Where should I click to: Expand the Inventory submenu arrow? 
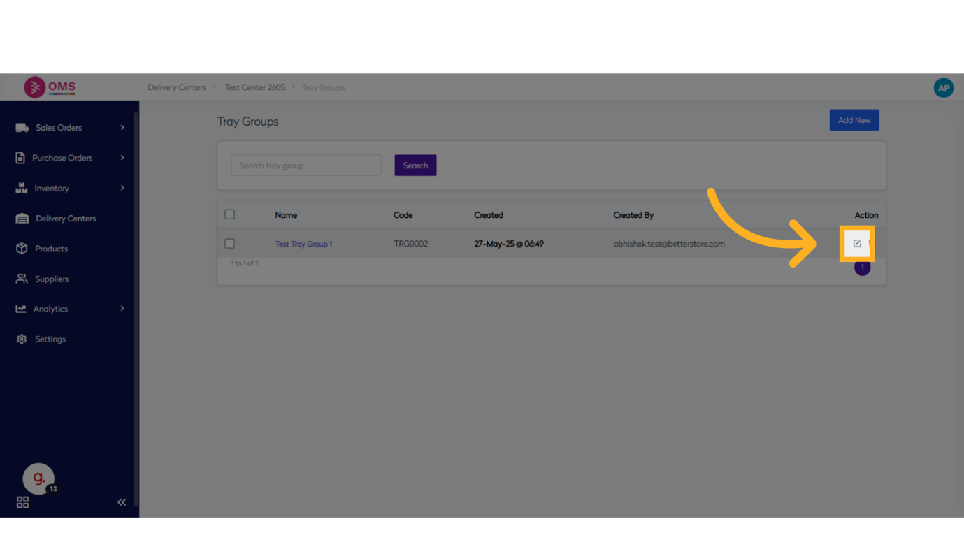(122, 188)
